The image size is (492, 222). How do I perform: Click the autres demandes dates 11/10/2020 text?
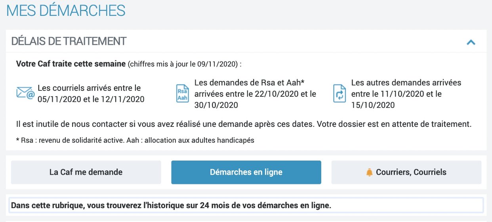pyautogui.click(x=406, y=94)
